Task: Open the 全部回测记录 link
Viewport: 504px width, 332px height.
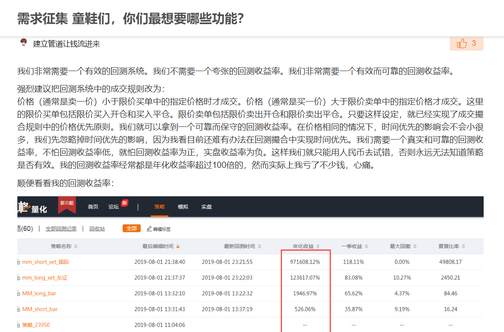Action: tap(61, 229)
